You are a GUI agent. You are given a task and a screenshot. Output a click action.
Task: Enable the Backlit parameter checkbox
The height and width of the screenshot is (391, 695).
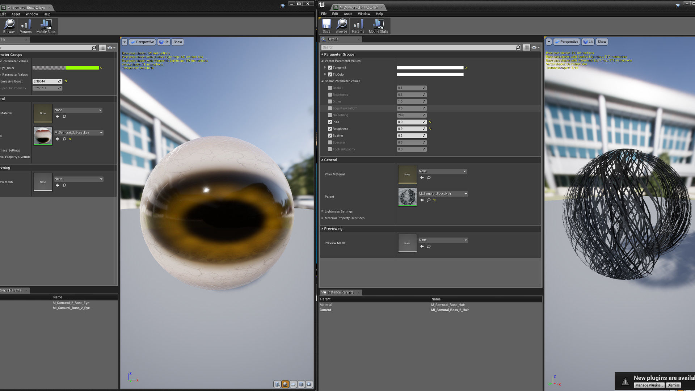click(x=330, y=88)
